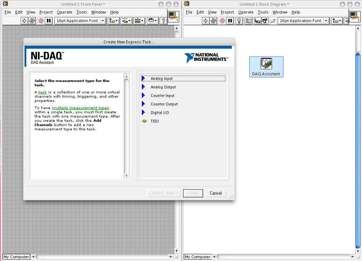Click National Instruments logo in dialog
Screen dimensions: 362x261
coord(206,58)
